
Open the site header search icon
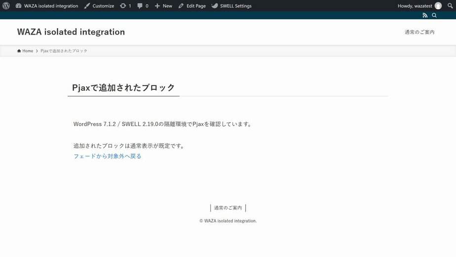[x=434, y=15]
